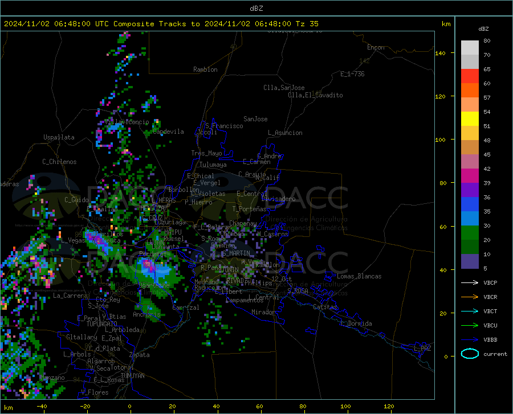Click the Zapata map label
Screen dimensions: 513x414
click(x=140, y=355)
